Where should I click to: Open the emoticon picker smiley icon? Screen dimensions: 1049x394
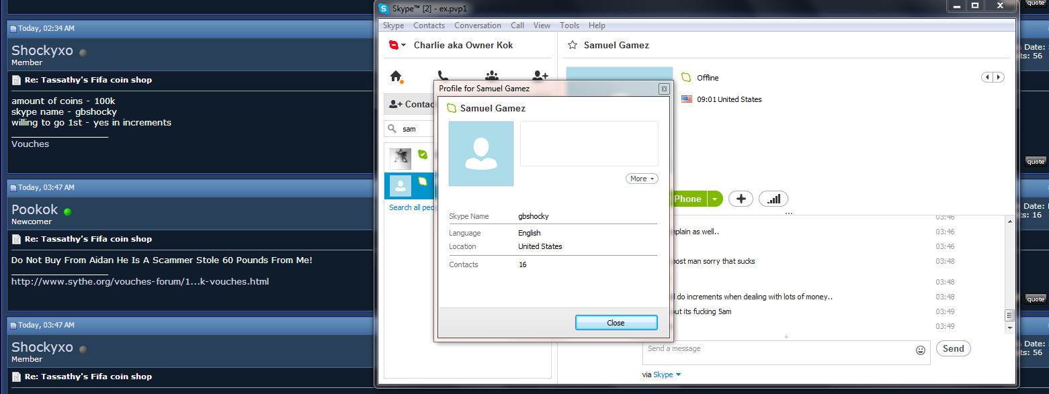[921, 350]
